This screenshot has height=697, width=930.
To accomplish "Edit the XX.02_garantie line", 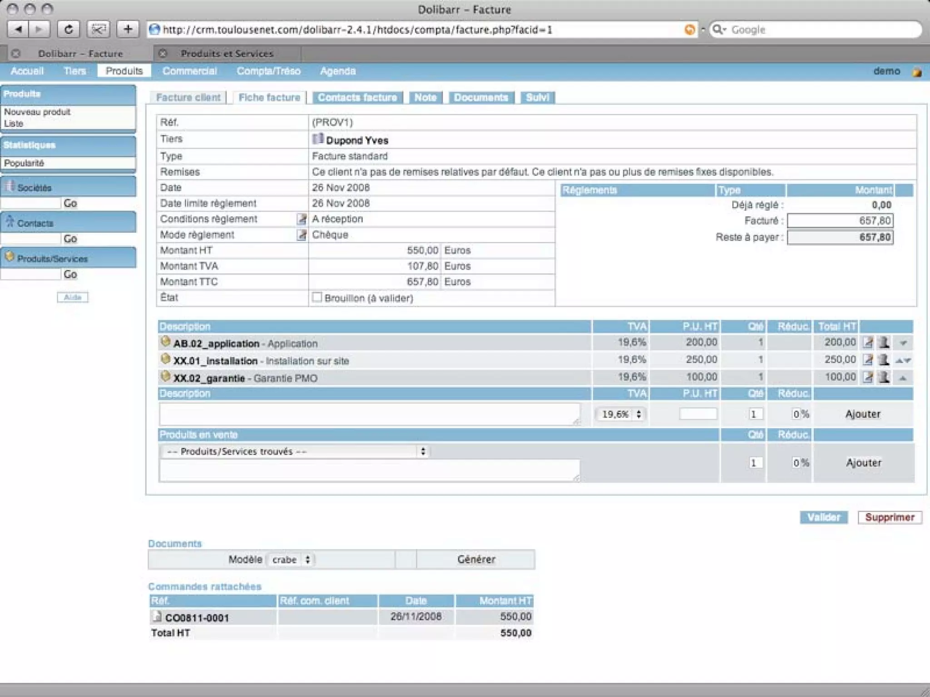I will pyautogui.click(x=868, y=377).
